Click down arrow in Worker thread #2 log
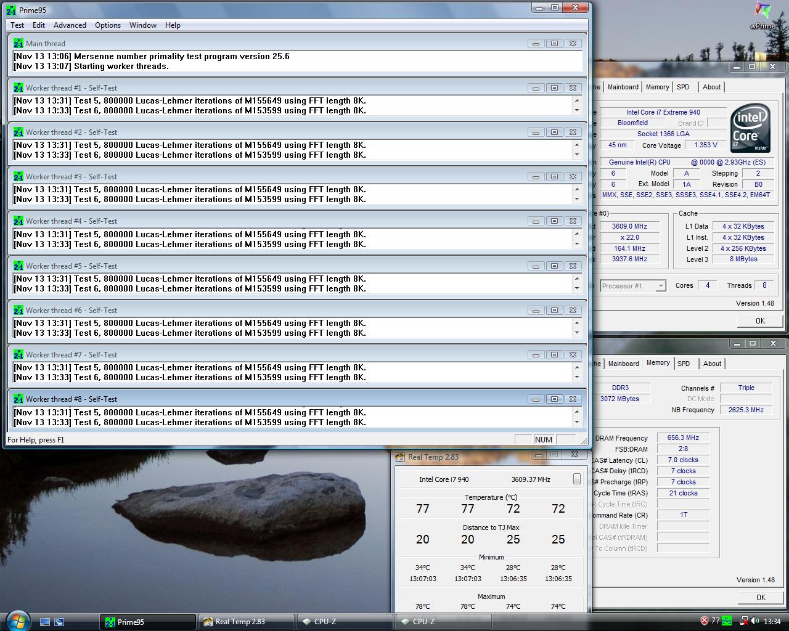Viewport: 789px width, 631px height. (x=577, y=155)
